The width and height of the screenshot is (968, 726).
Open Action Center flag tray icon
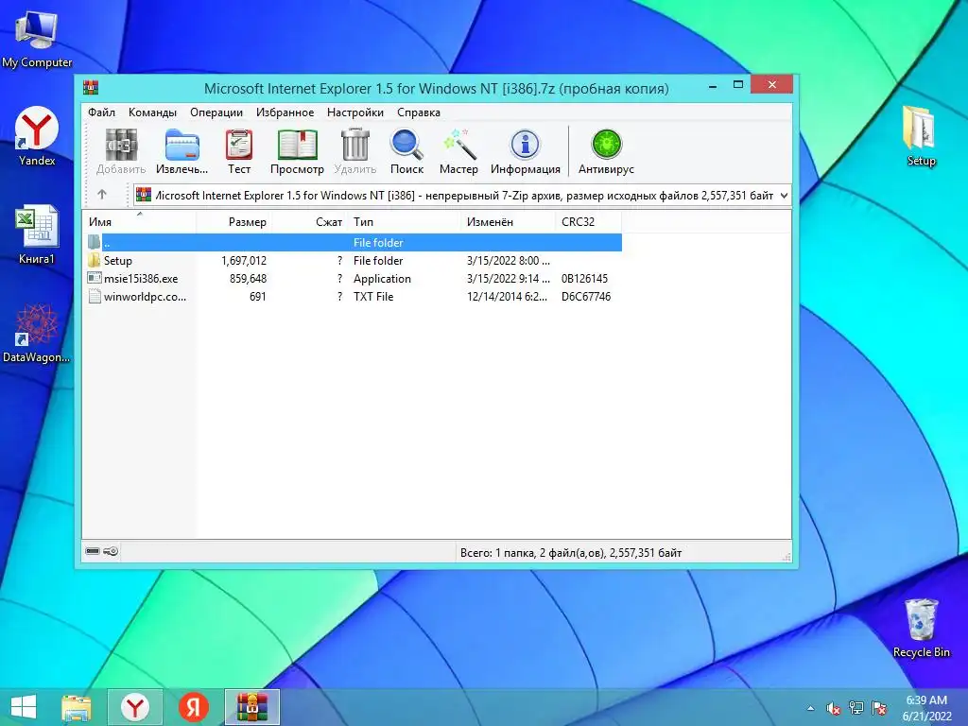click(879, 708)
